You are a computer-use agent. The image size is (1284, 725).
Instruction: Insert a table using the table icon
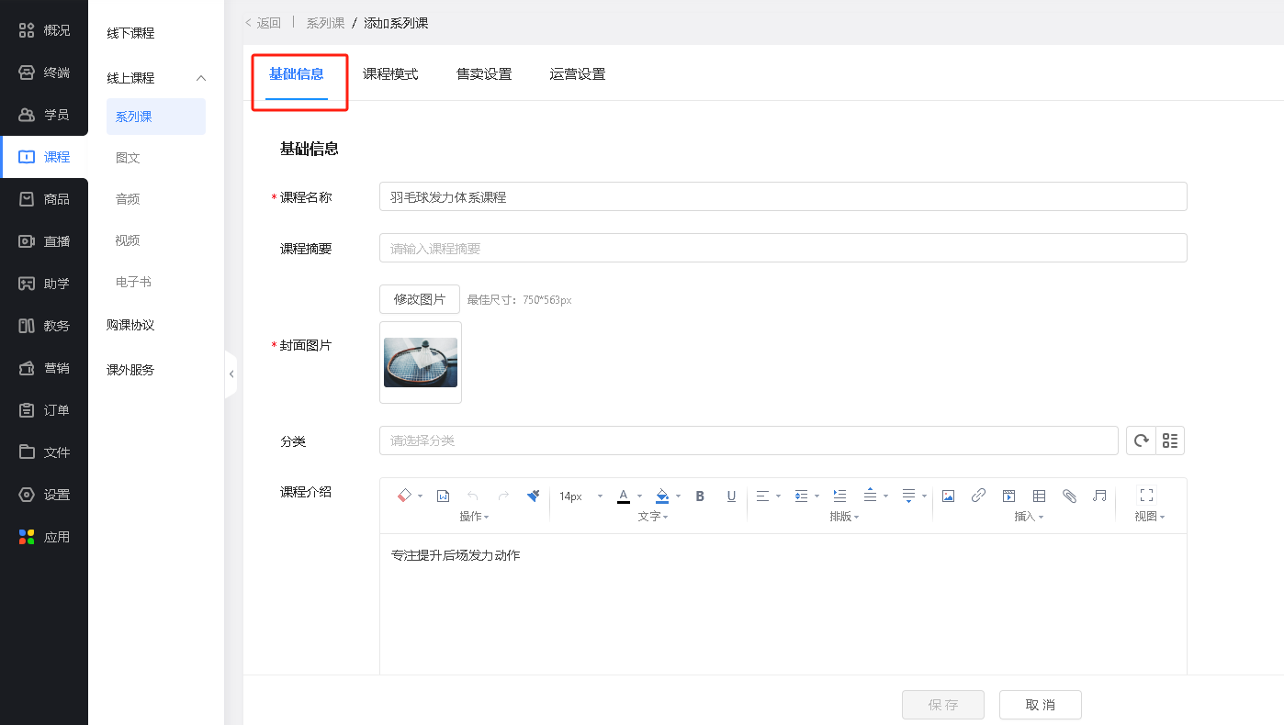pos(1039,496)
